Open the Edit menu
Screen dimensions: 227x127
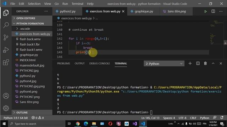click(21, 4)
